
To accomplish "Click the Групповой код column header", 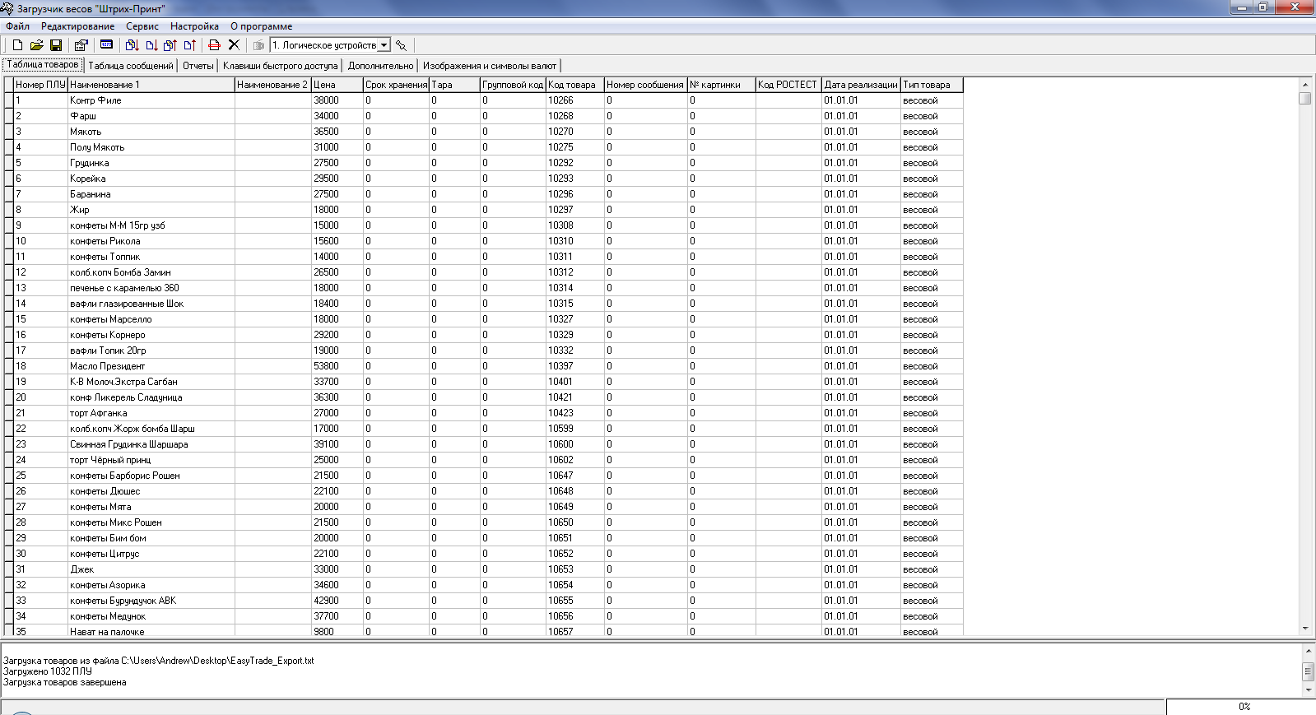I will [513, 85].
